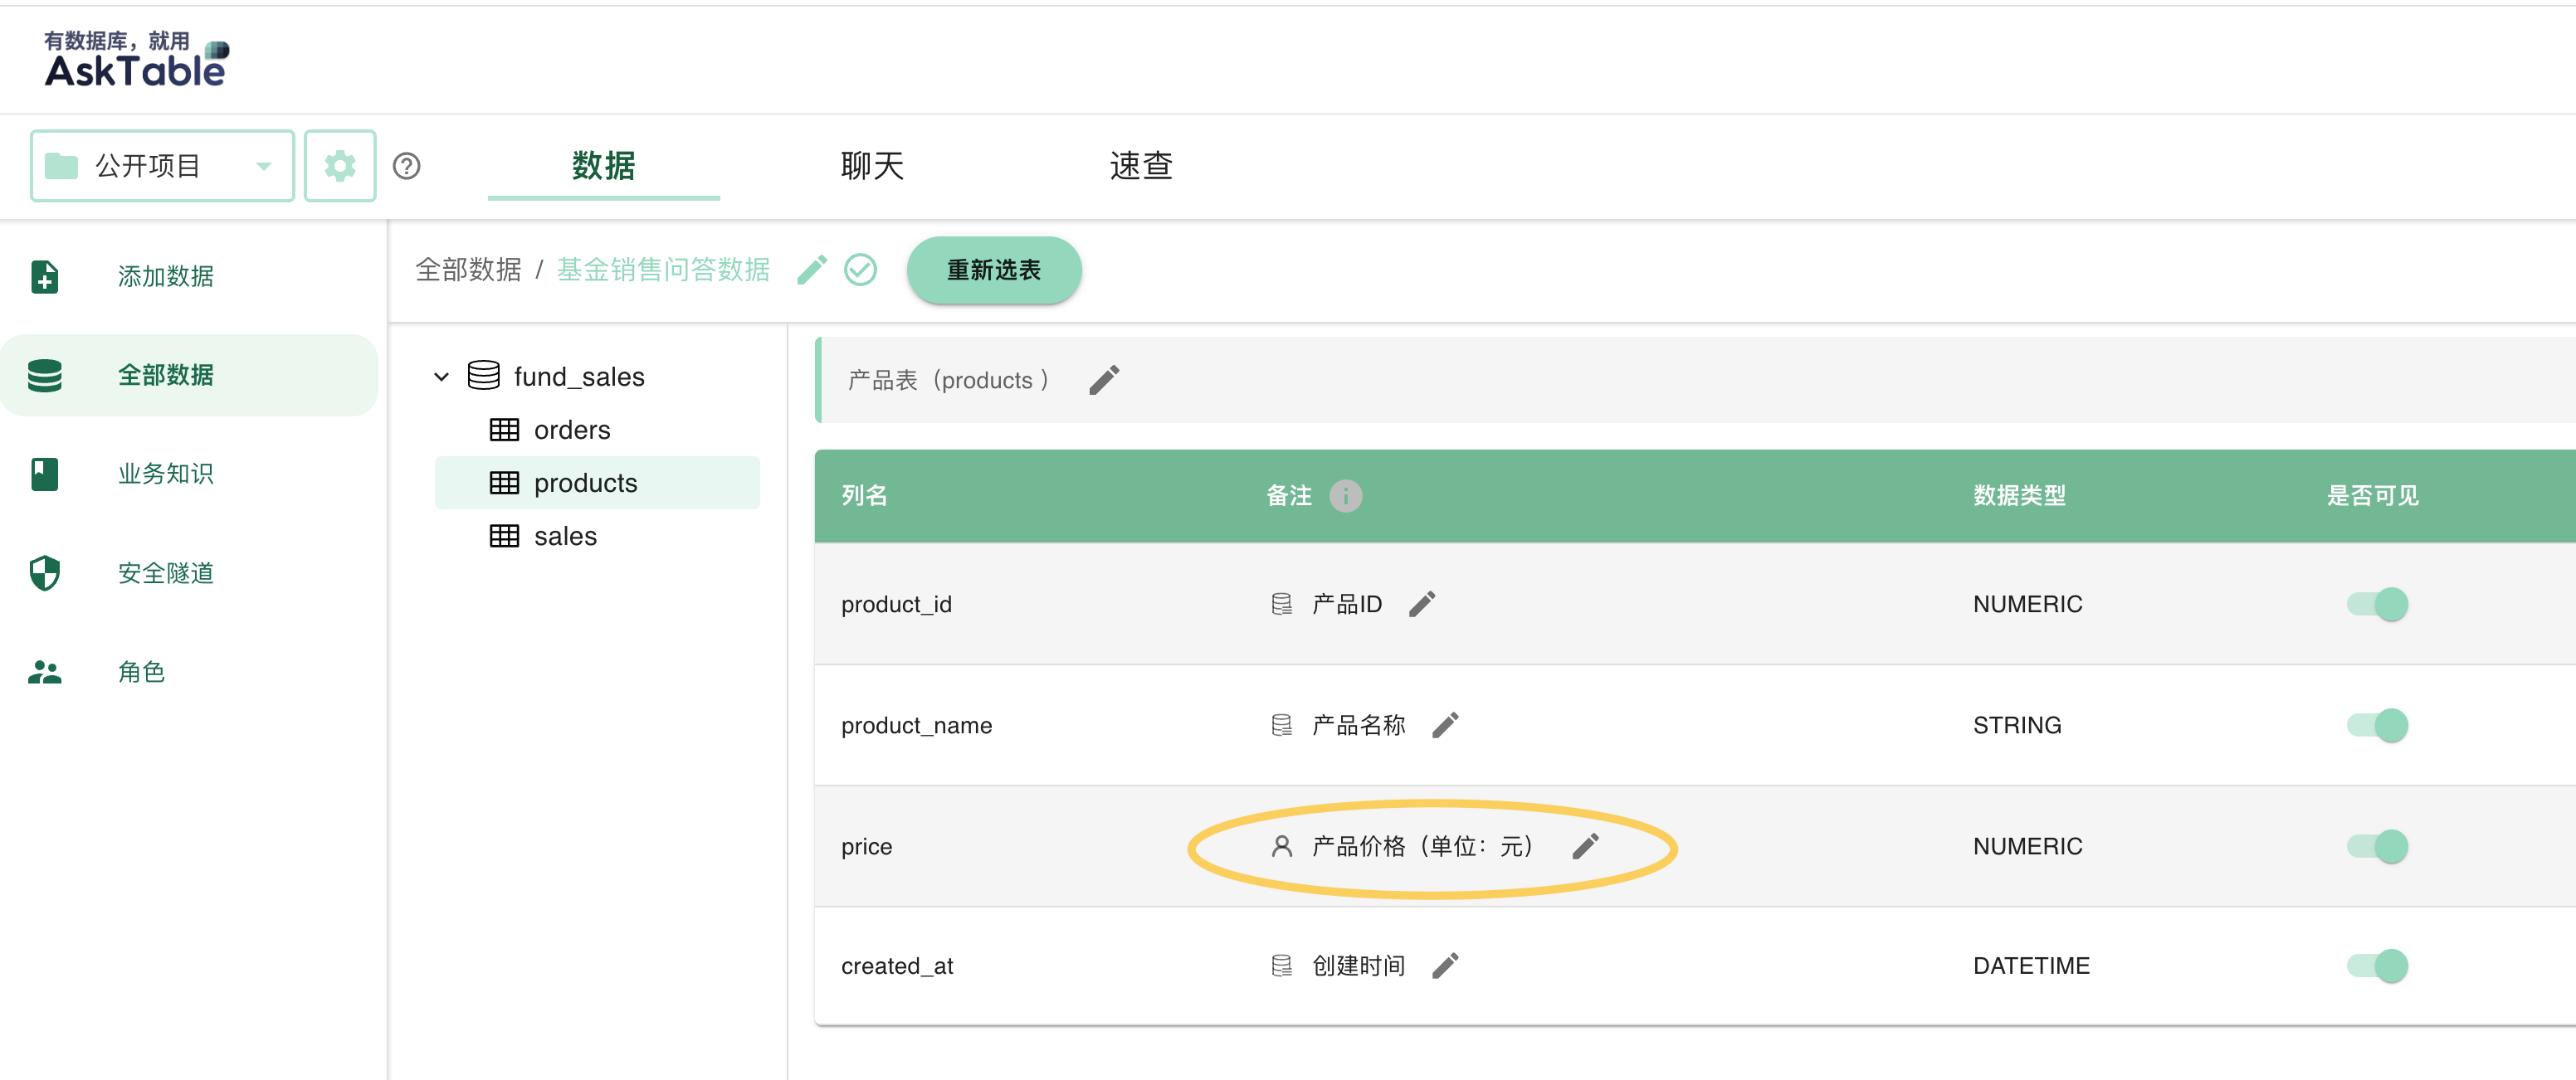Screen dimensions: 2576x1080
Task: Toggle visibility of price column
Action: click(2377, 846)
